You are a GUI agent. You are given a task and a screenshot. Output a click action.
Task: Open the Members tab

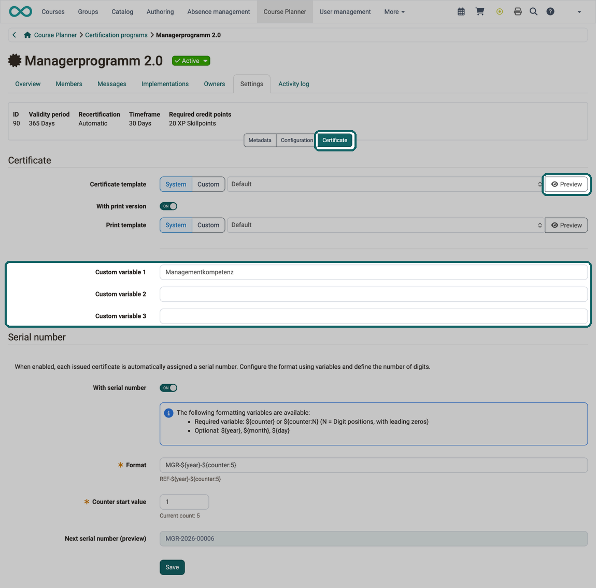(69, 84)
